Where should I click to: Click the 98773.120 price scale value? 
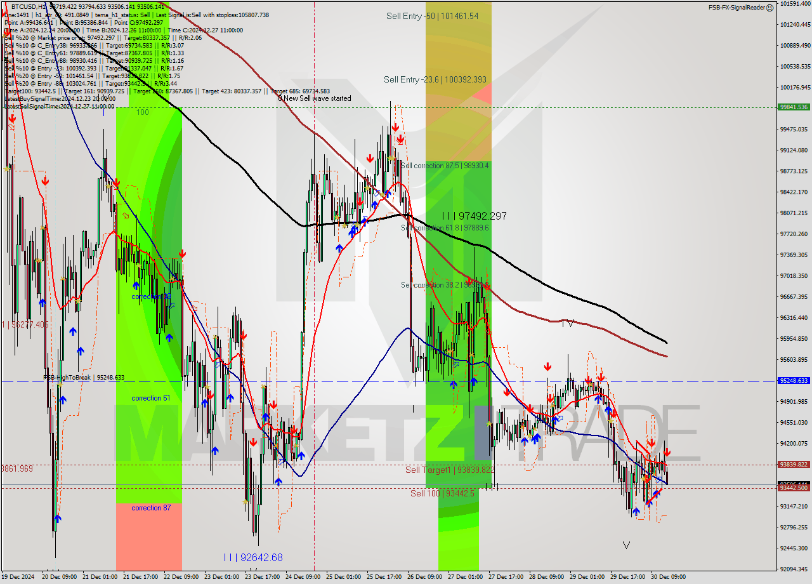tap(795, 171)
